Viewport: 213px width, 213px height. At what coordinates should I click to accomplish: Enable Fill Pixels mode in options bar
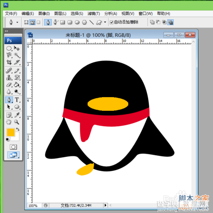pos(38,22)
